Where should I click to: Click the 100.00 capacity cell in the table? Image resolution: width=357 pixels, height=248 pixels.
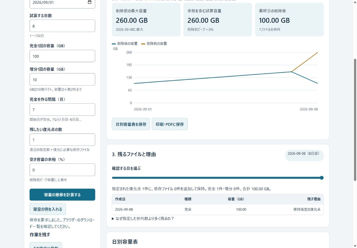[241, 210]
